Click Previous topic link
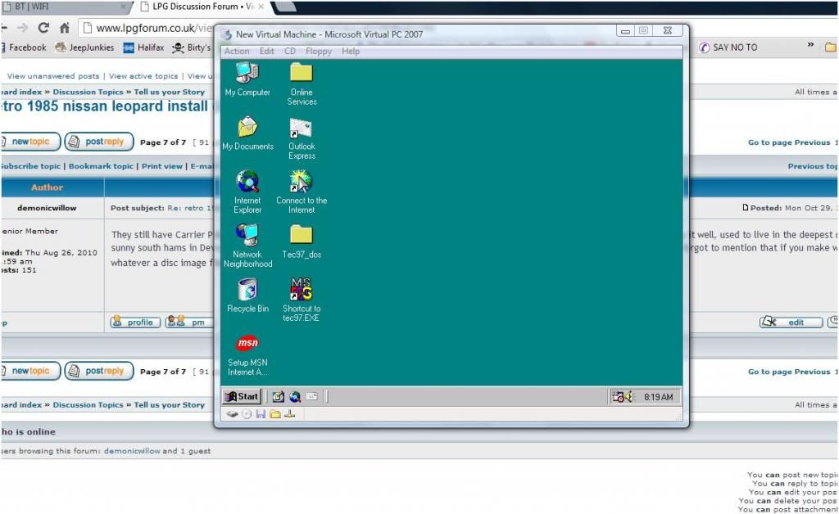 click(x=812, y=166)
